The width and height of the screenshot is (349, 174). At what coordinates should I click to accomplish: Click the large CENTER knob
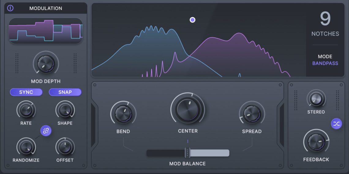pyautogui.click(x=188, y=110)
